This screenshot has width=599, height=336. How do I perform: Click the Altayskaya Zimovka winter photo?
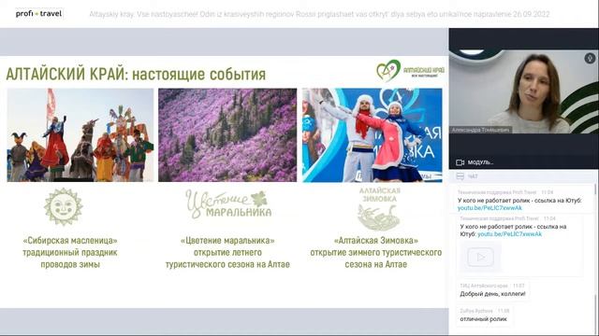pyautogui.click(x=373, y=134)
